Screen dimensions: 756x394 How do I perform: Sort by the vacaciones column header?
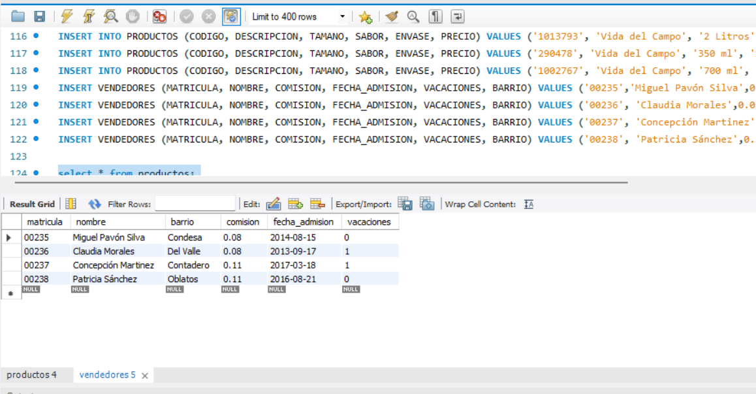click(370, 222)
